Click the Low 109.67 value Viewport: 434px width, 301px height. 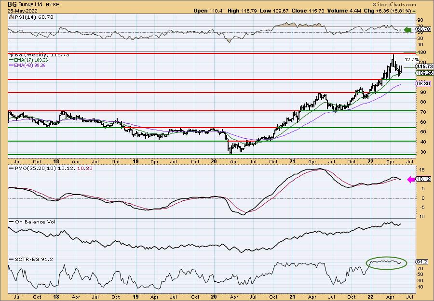coord(274,11)
